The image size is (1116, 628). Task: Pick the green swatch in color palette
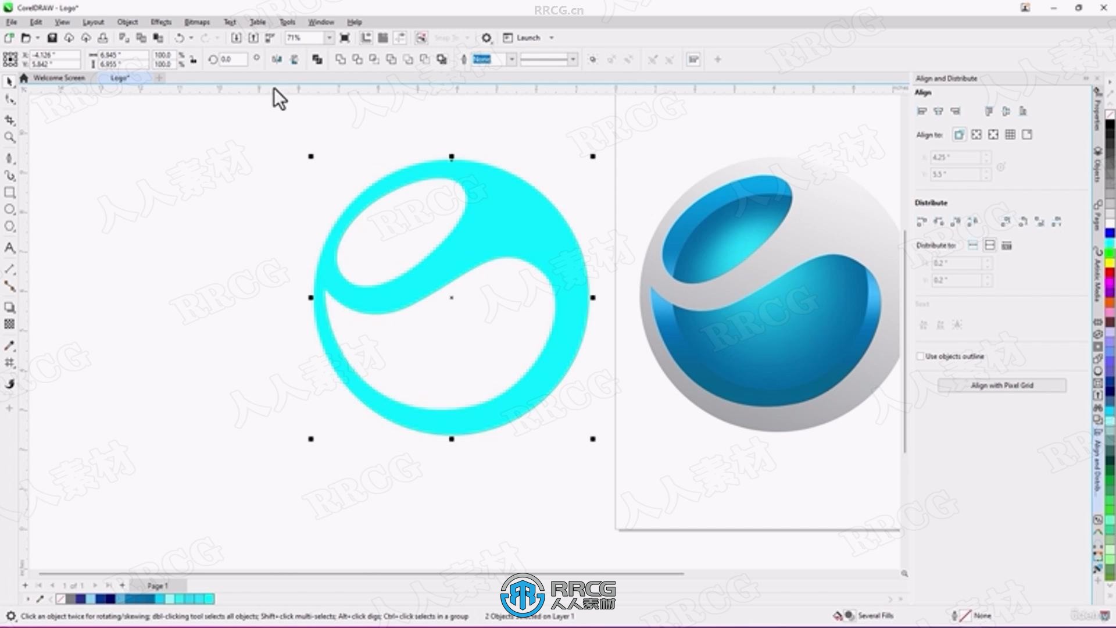click(1110, 253)
